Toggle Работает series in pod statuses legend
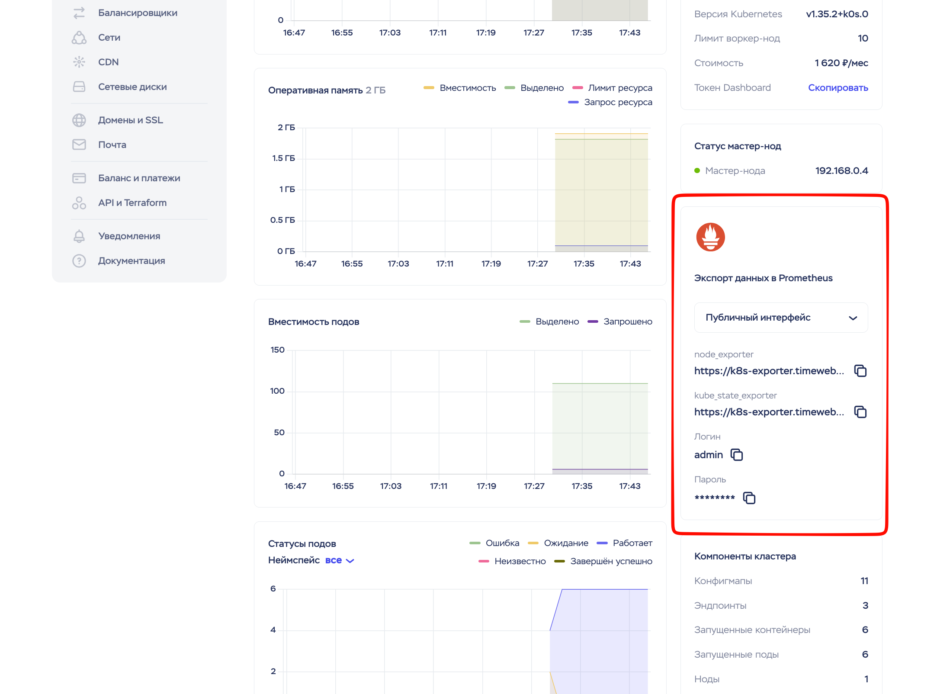The height and width of the screenshot is (694, 937). (x=632, y=543)
